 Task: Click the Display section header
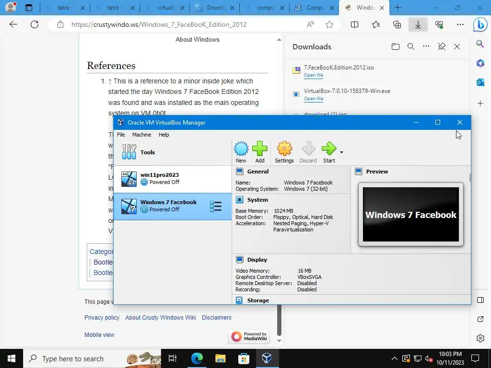pos(257,260)
